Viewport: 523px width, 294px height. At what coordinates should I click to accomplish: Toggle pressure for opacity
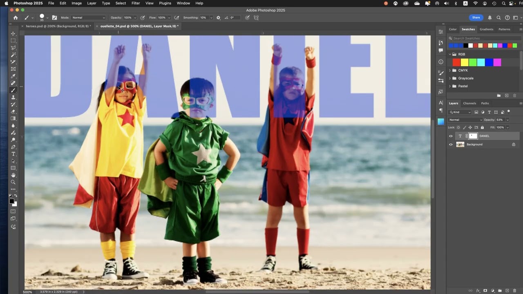143,18
